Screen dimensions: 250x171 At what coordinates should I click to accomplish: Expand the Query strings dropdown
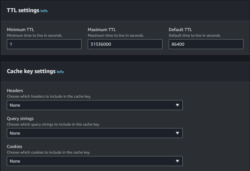[94, 133]
